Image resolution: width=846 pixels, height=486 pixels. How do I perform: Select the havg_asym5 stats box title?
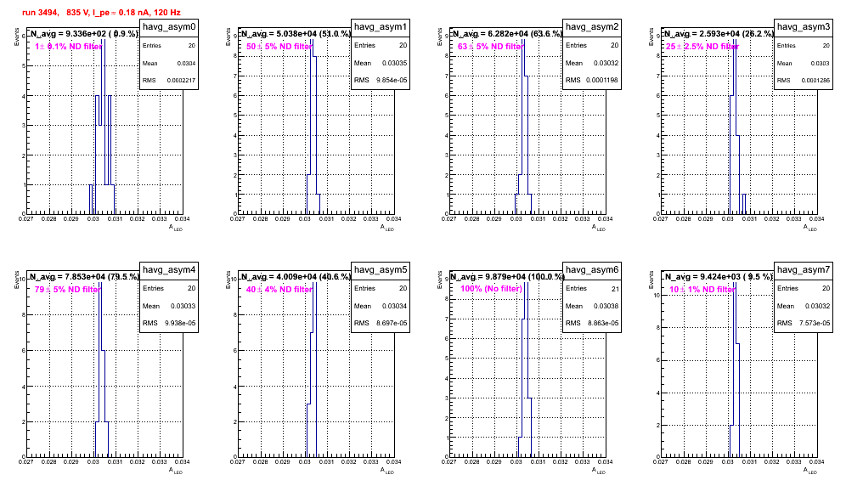381,269
